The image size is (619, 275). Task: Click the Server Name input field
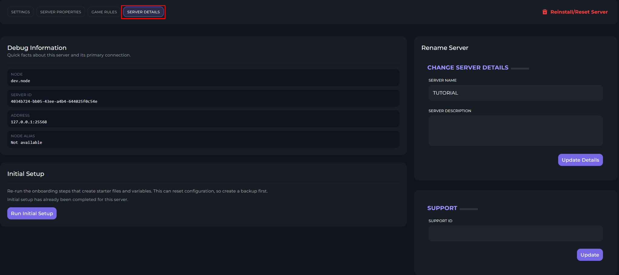(x=515, y=93)
